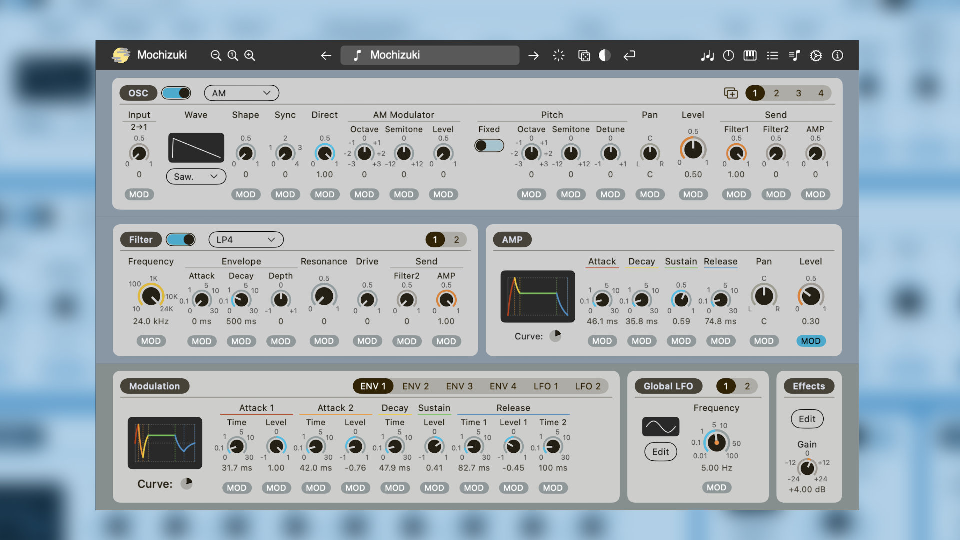Click the Global LFO Frequency knob
The image size is (960, 540).
pos(716,442)
